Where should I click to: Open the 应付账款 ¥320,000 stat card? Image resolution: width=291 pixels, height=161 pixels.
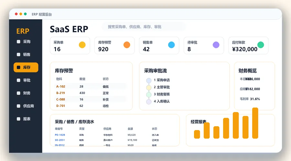tap(248, 45)
